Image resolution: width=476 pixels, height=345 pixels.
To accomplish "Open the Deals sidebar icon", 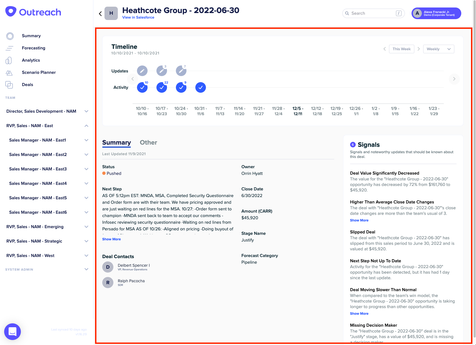I will pos(9,85).
